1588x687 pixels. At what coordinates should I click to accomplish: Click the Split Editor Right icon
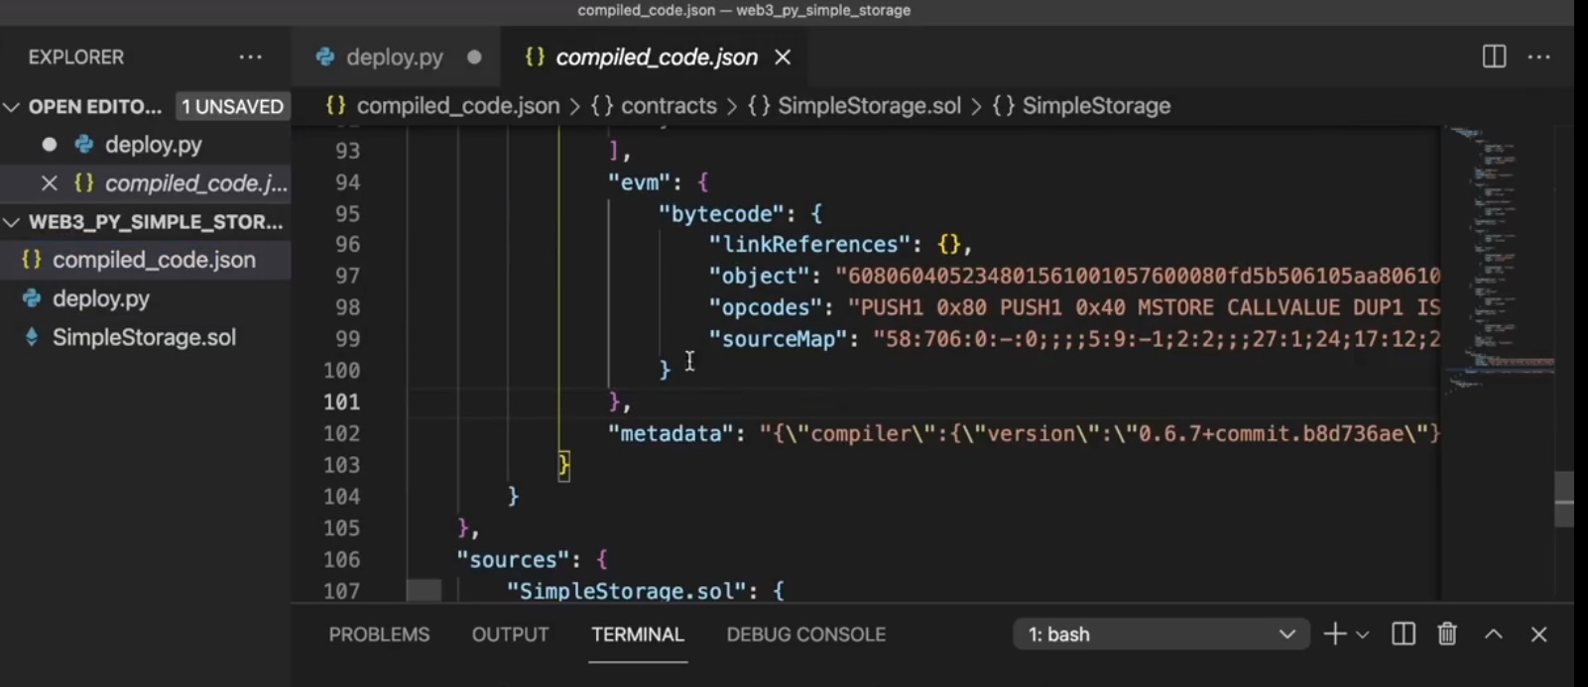click(1494, 57)
